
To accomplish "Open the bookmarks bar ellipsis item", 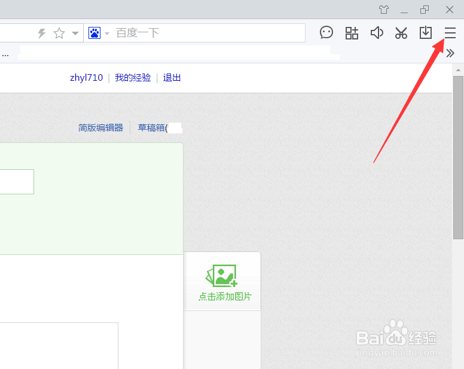I will [x=5, y=55].
